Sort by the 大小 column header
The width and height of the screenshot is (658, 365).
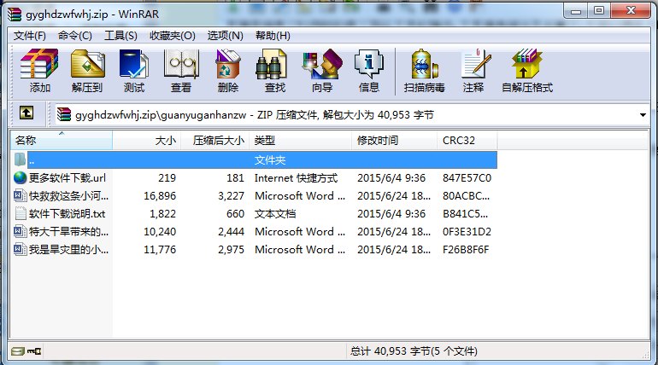pyautogui.click(x=147, y=140)
